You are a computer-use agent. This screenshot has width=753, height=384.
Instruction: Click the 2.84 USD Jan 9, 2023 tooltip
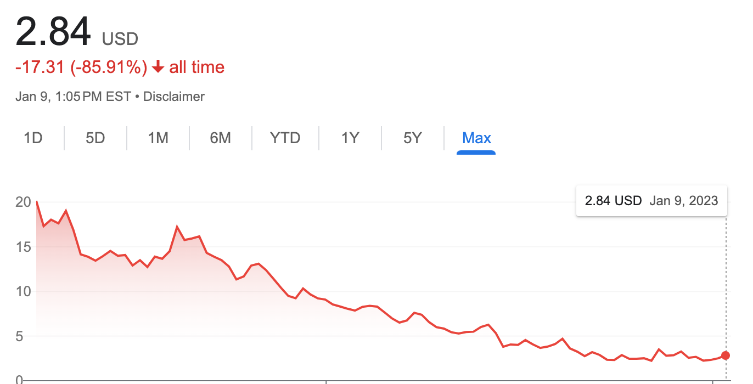click(x=651, y=201)
